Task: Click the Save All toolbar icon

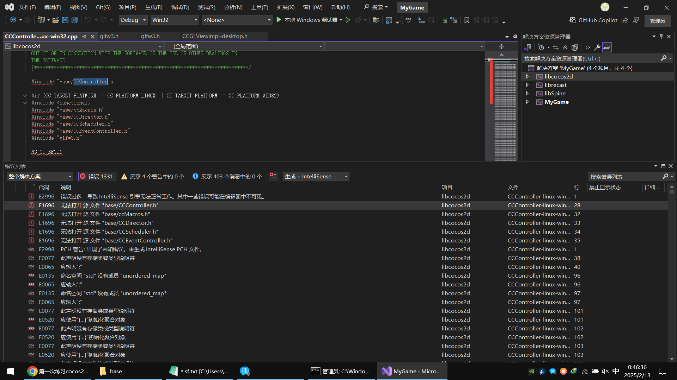Action: click(75, 20)
